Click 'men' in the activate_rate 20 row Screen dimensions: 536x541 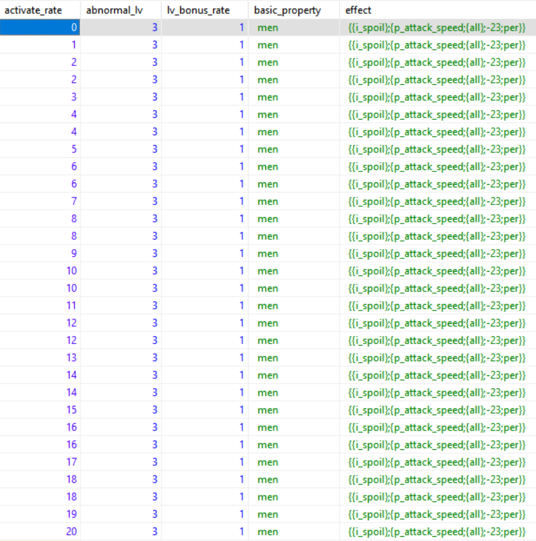pos(268,532)
